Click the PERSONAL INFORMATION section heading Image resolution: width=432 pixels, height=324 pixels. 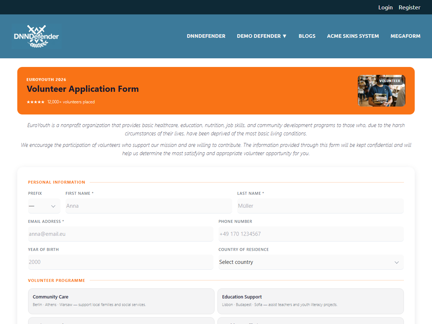(x=57, y=182)
